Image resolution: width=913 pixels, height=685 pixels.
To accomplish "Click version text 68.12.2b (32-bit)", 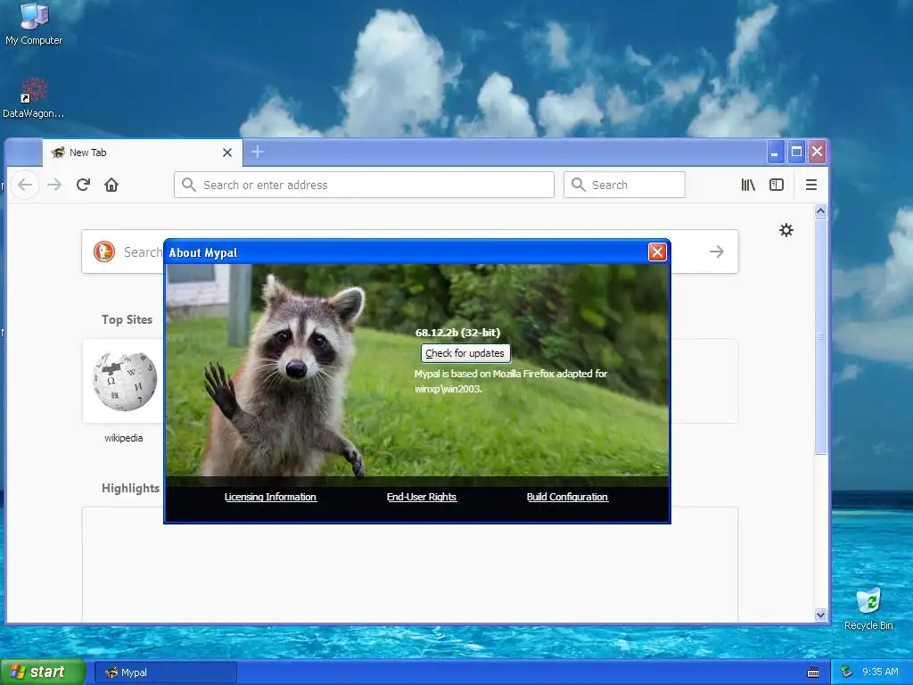I will point(457,333).
